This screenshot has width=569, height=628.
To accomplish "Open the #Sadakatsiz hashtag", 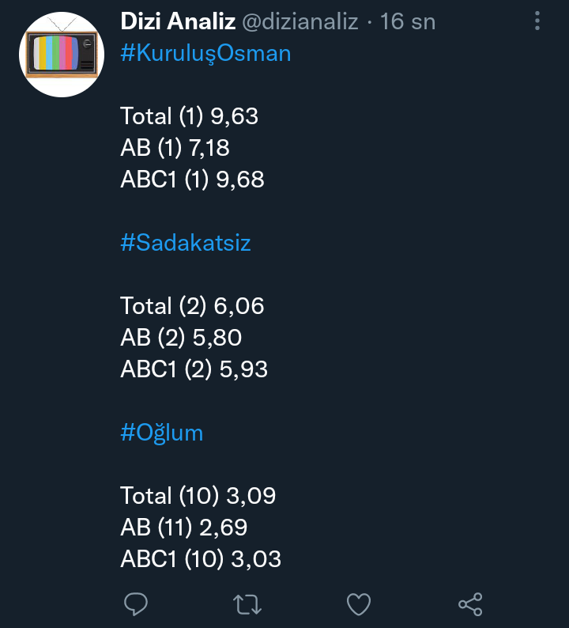I will point(186,243).
